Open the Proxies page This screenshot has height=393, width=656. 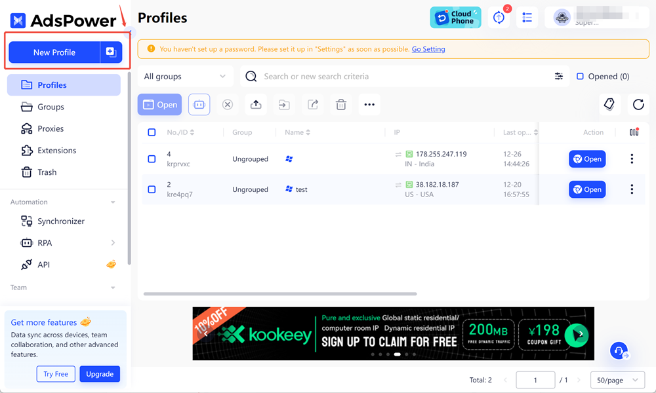(51, 128)
